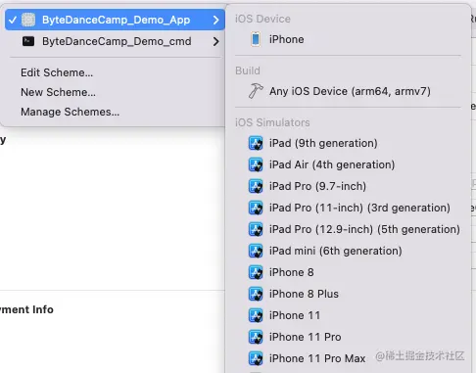Click the ByteDanceCamp_Demo_cmd terminal icon
This screenshot has height=373, width=476.
(x=28, y=41)
